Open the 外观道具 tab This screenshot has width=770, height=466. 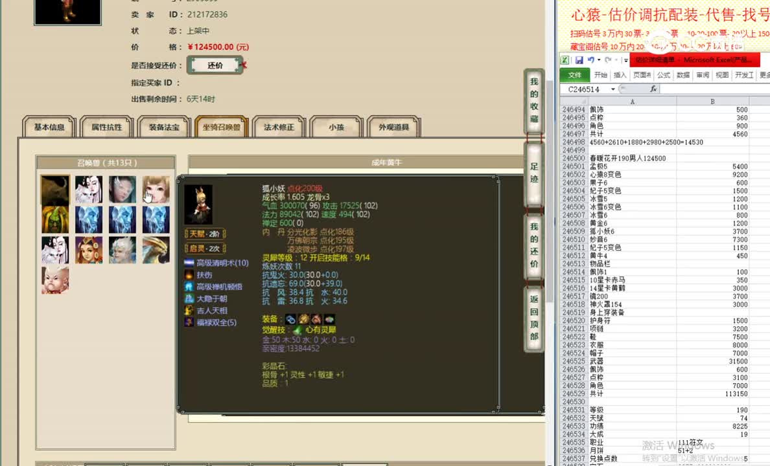coord(394,127)
